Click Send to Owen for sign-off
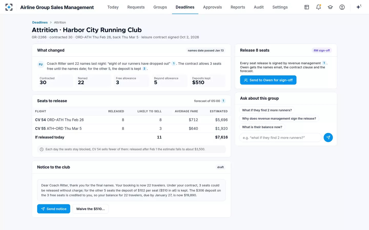369x230 pixels. tap(268, 80)
